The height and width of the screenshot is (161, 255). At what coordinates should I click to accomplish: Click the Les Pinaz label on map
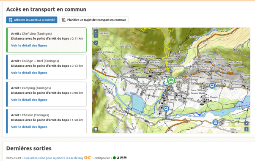coord(105,33)
